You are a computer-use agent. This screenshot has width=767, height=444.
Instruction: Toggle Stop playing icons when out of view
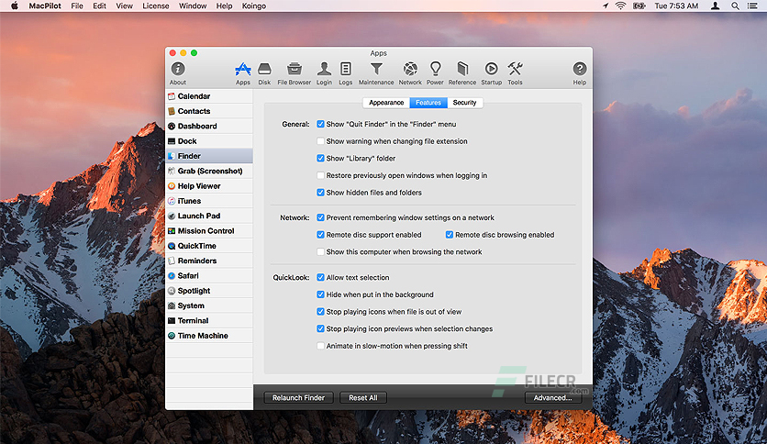(320, 312)
